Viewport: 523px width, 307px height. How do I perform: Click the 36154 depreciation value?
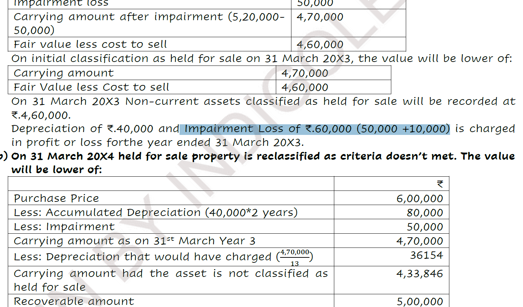(x=426, y=255)
